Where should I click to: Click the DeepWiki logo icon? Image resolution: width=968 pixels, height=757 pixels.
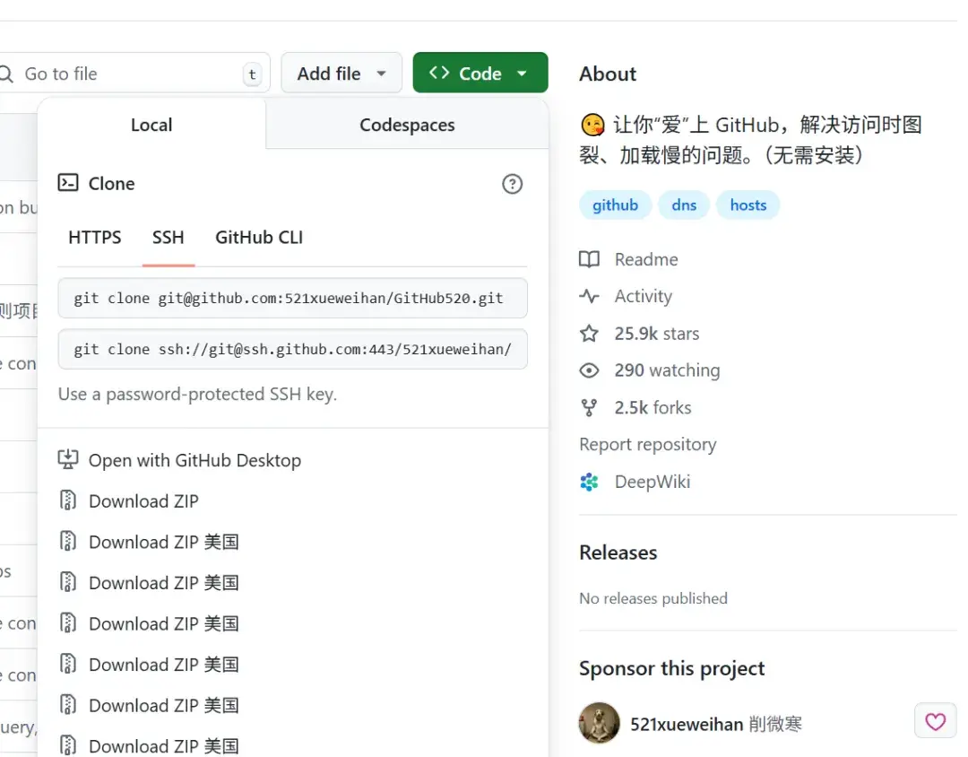coord(589,482)
